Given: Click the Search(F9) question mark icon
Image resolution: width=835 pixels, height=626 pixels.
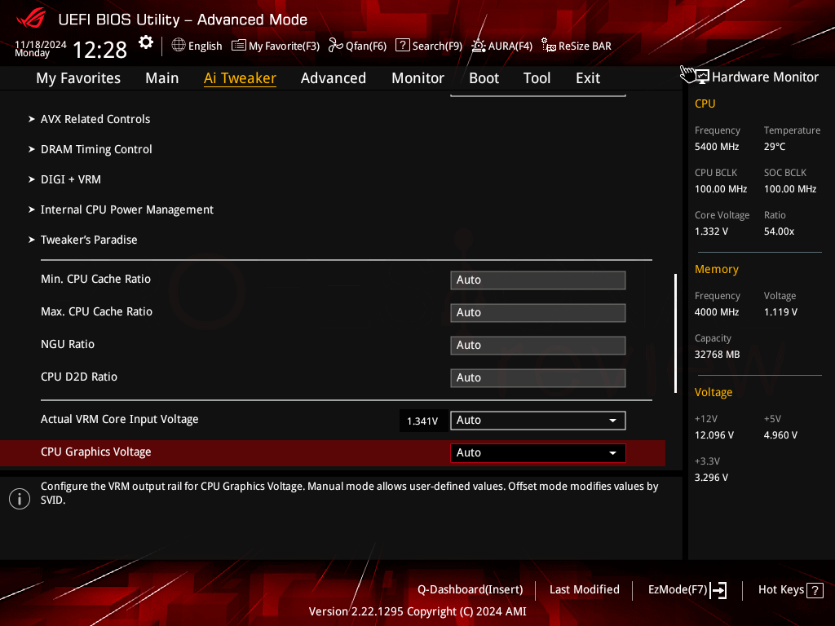Looking at the screenshot, I should coord(403,46).
